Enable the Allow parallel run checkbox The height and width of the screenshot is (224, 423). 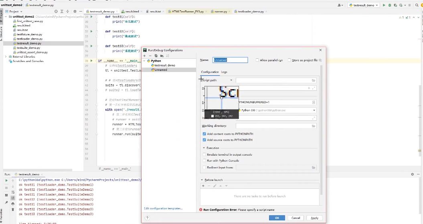point(257,60)
